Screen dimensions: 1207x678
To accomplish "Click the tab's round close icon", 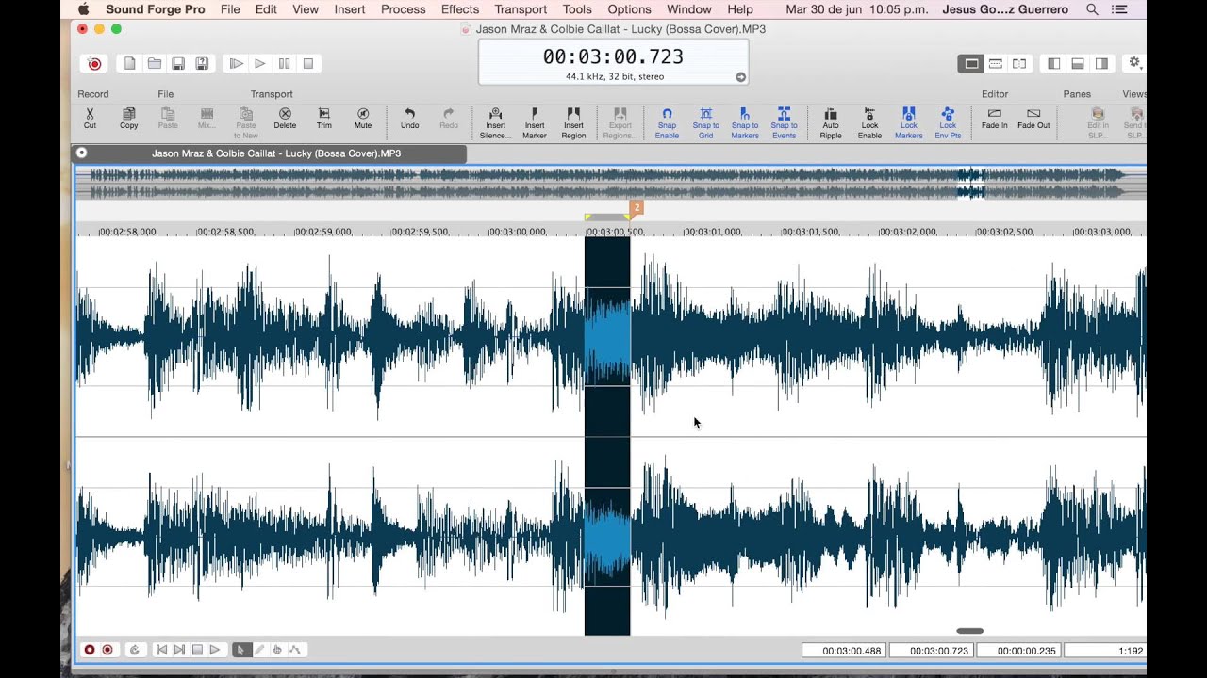I will click(x=82, y=153).
